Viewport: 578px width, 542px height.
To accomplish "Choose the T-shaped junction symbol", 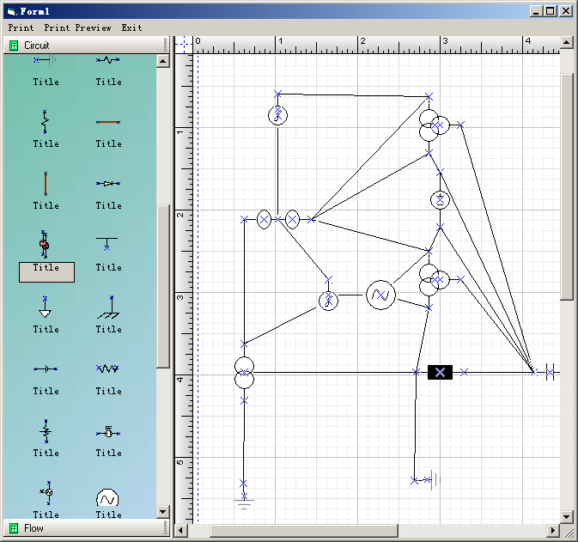I will pyautogui.click(x=108, y=244).
